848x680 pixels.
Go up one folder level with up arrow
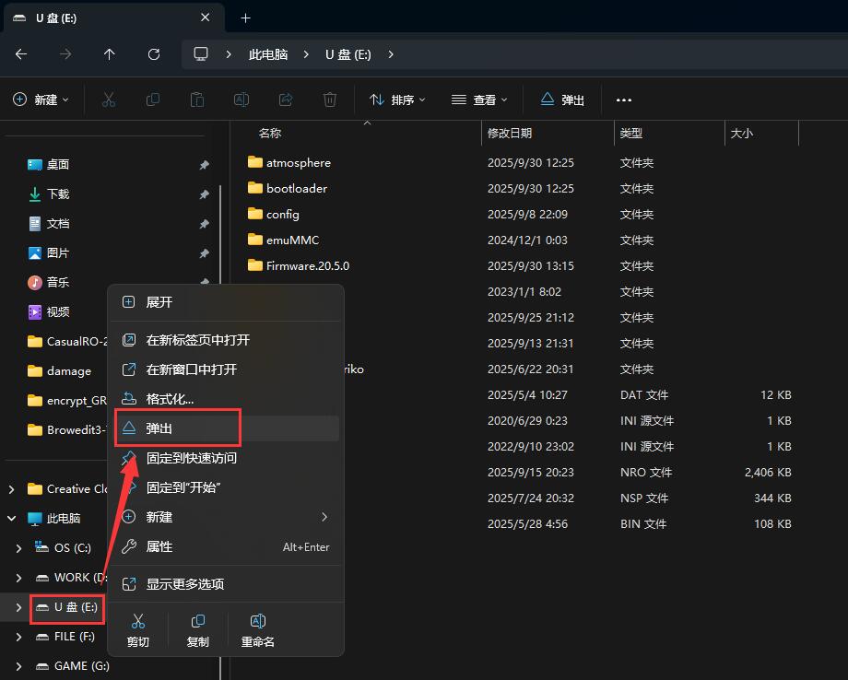point(110,54)
